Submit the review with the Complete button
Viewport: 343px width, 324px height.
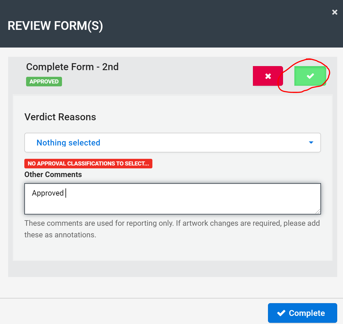[x=302, y=313]
